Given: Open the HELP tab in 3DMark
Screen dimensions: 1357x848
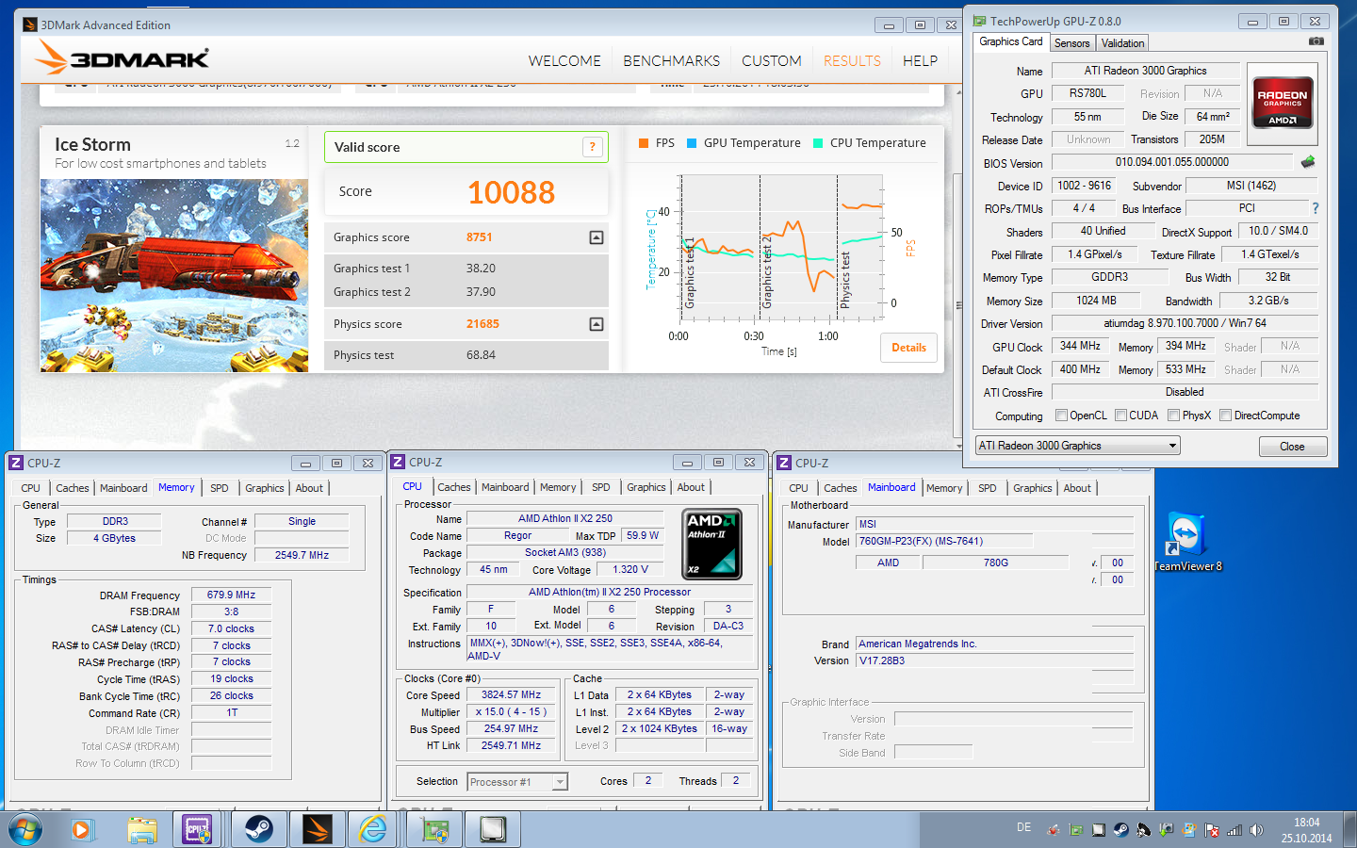Looking at the screenshot, I should pos(920,60).
